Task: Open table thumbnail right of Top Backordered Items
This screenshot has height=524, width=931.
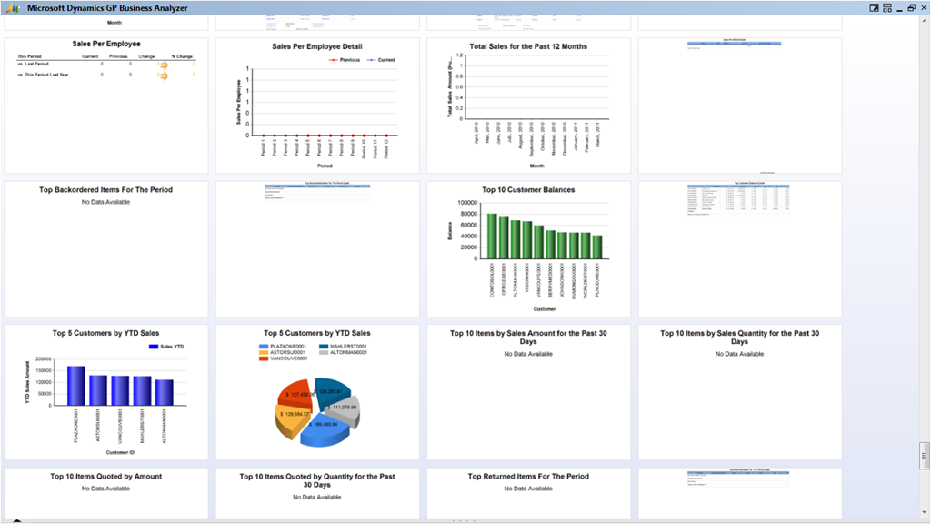Action: (x=317, y=191)
